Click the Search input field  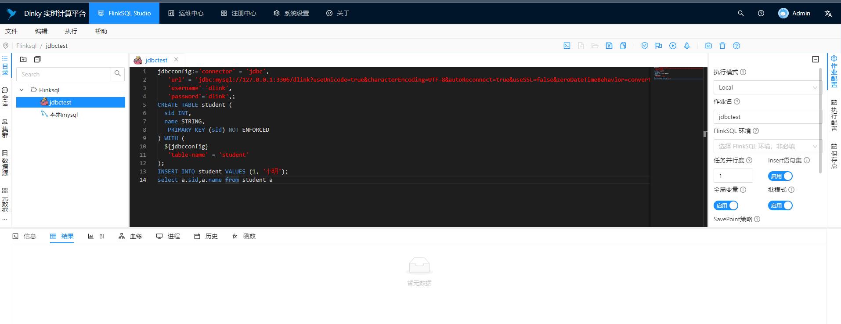tap(64, 74)
